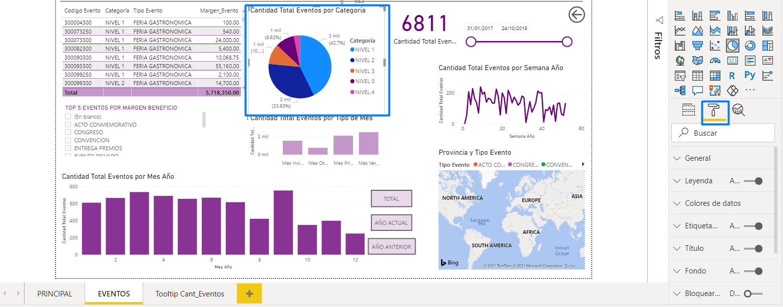Select the pie chart visualization icon
This screenshot has width=783, height=307.
(732, 45)
